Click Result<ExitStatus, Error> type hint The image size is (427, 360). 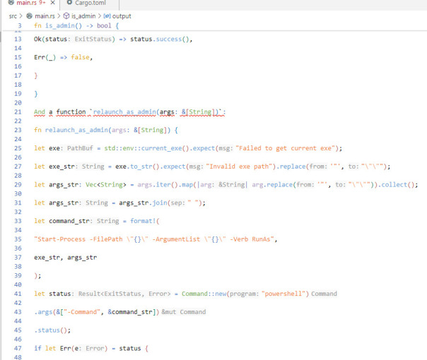124,294
